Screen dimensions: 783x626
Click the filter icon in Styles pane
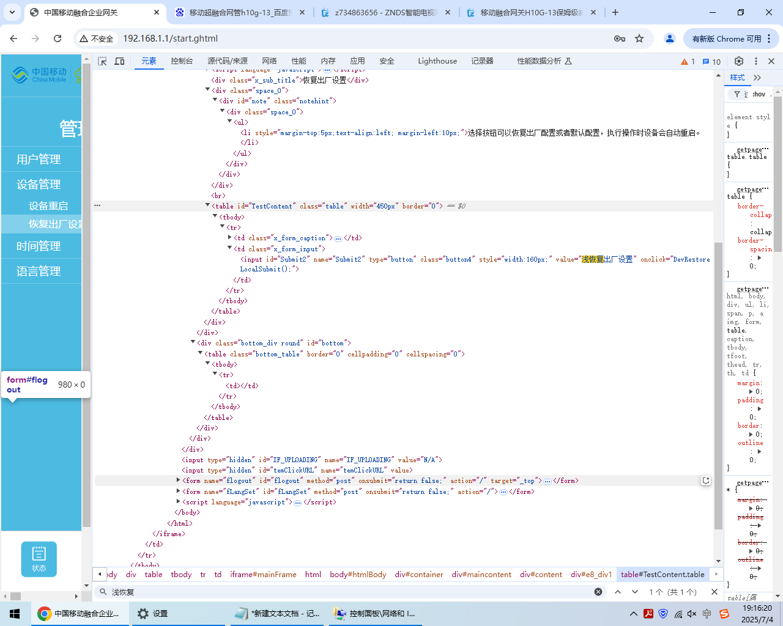pos(737,94)
